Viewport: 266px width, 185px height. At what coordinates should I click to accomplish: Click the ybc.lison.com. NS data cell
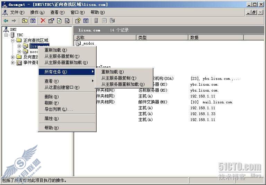click(204, 84)
